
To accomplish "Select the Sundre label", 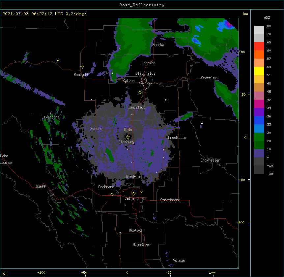I will pos(96,129).
